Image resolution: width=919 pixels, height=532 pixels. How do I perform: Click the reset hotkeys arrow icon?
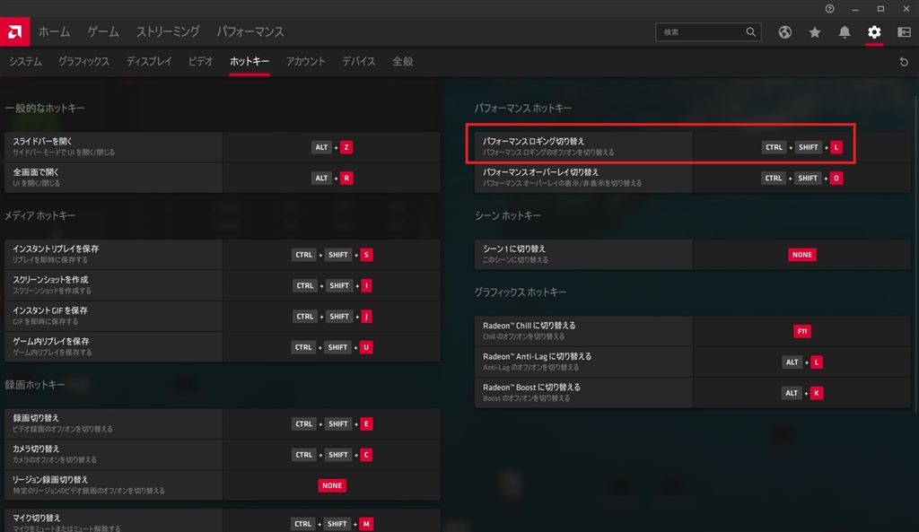(904, 62)
